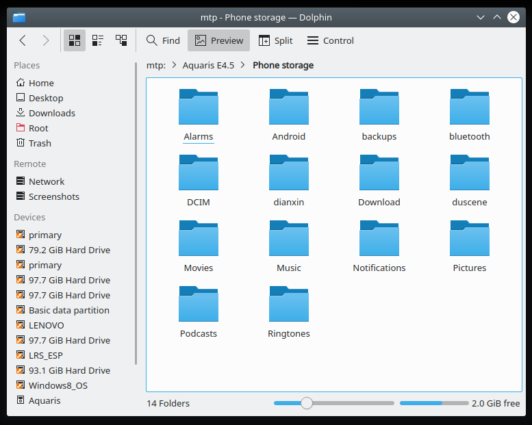This screenshot has width=532, height=425.
Task: Open the Windows8_OS device entry
Action: click(58, 385)
